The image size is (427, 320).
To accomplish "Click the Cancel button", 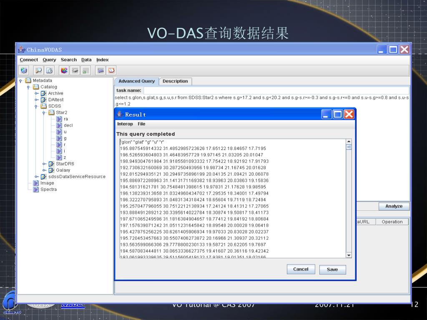I will [301, 269].
